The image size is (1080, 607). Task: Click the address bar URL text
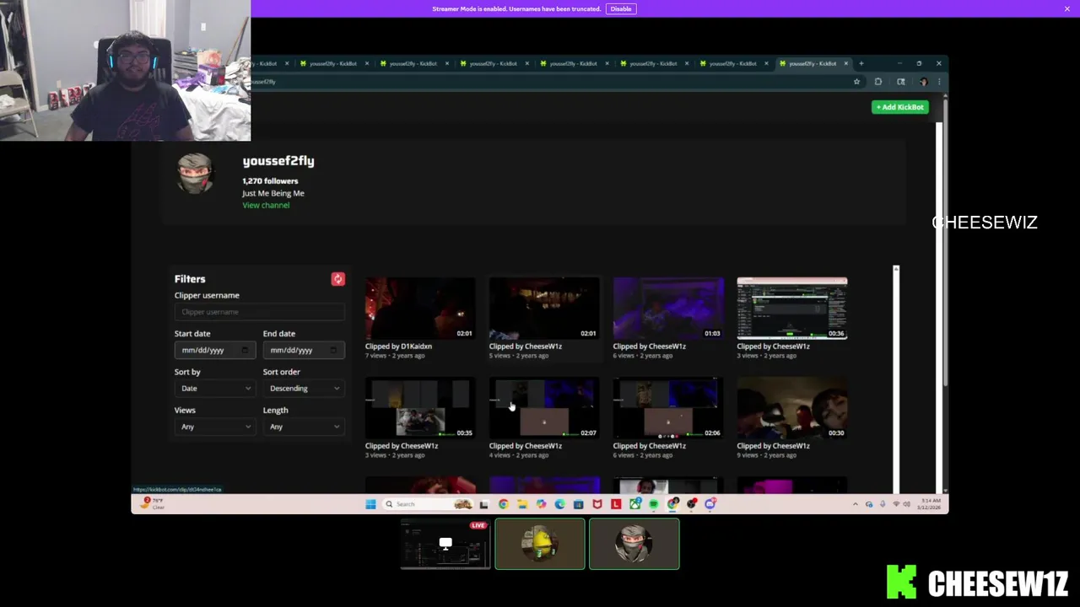pyautogui.click(x=263, y=82)
